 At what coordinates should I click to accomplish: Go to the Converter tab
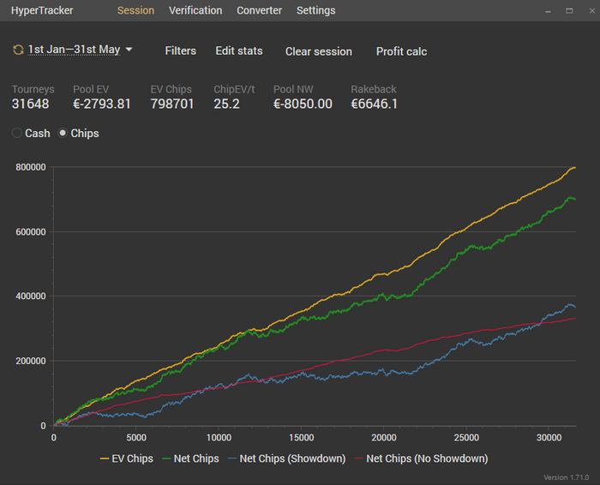pyautogui.click(x=260, y=10)
